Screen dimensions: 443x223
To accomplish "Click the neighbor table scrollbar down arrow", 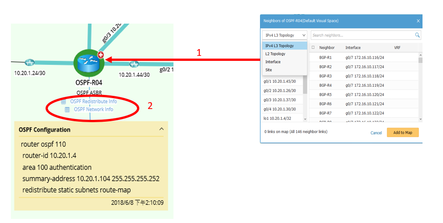I will point(420,119).
